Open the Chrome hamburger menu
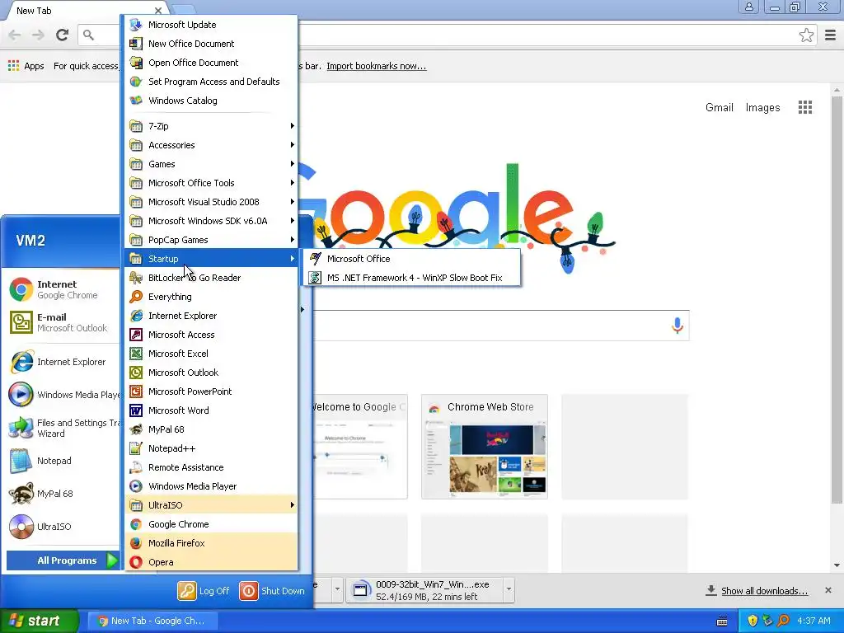844x633 pixels. tap(830, 35)
